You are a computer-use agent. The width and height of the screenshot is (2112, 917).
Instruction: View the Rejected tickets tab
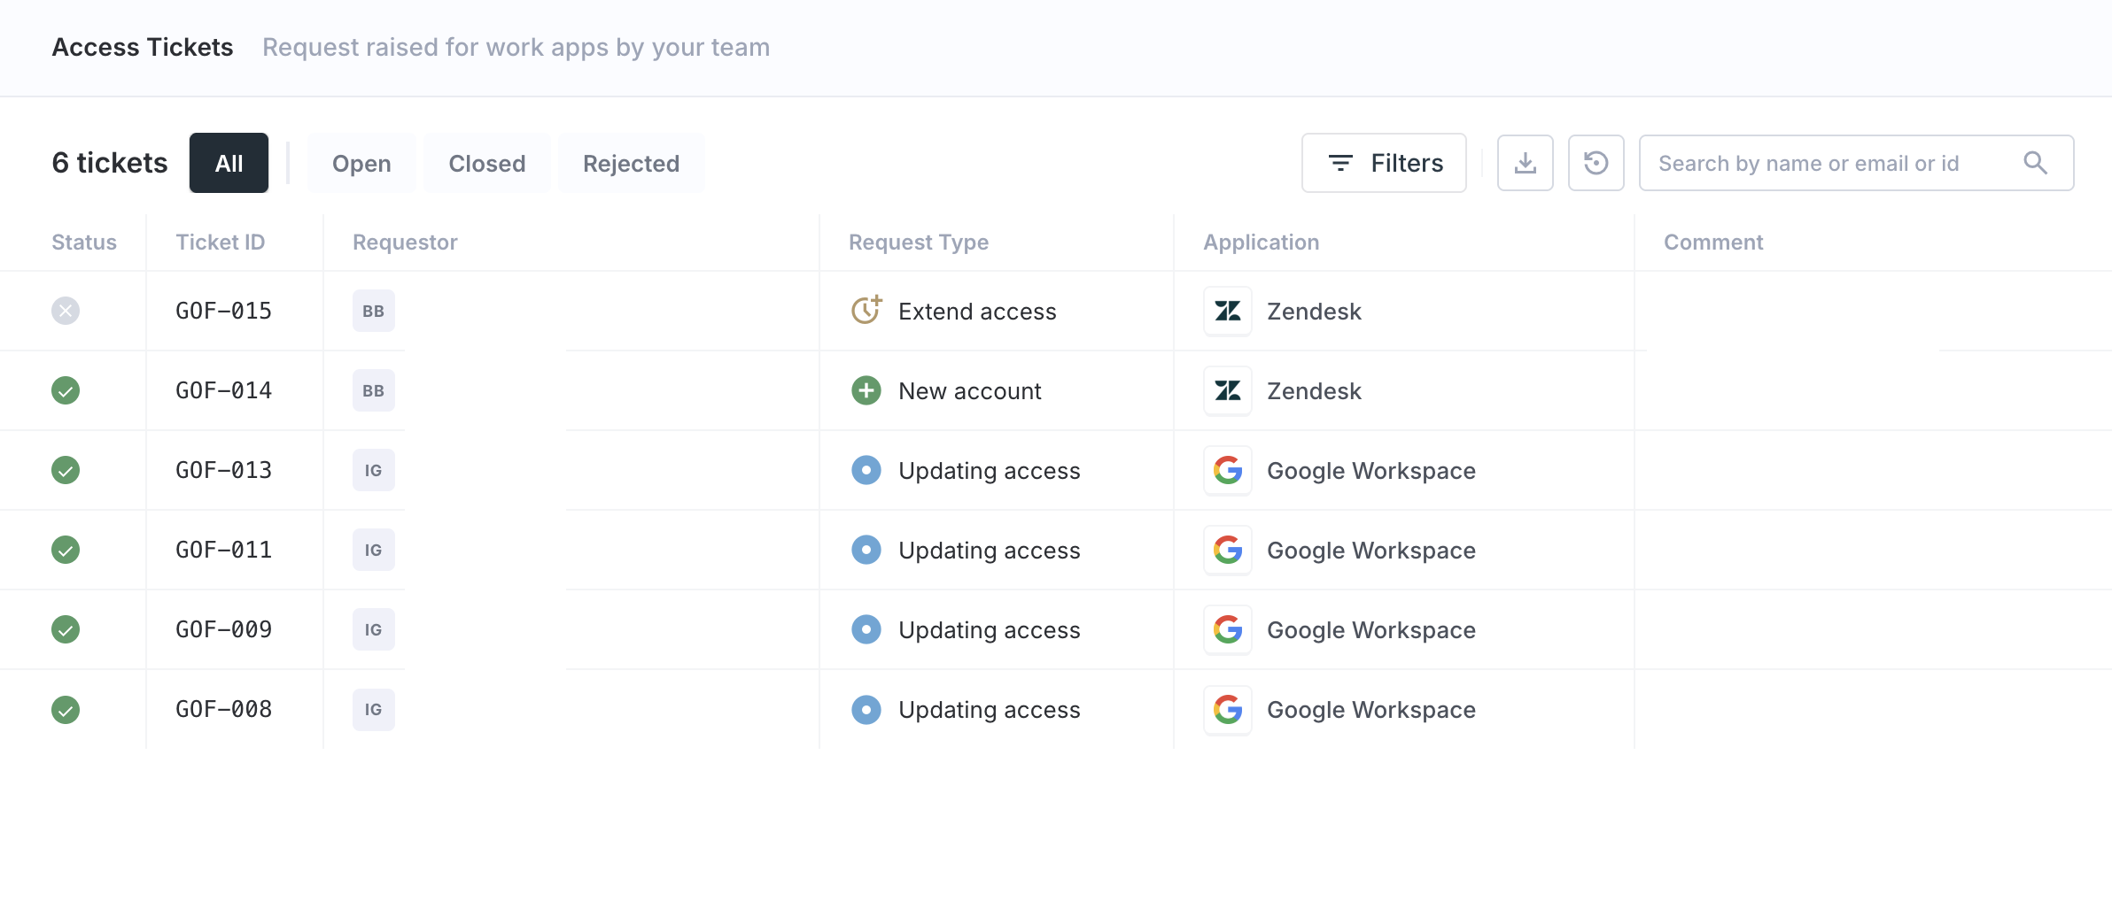631,163
